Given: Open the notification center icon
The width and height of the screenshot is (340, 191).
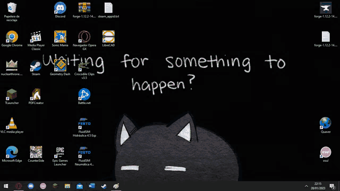Looking at the screenshot, I should (332, 186).
